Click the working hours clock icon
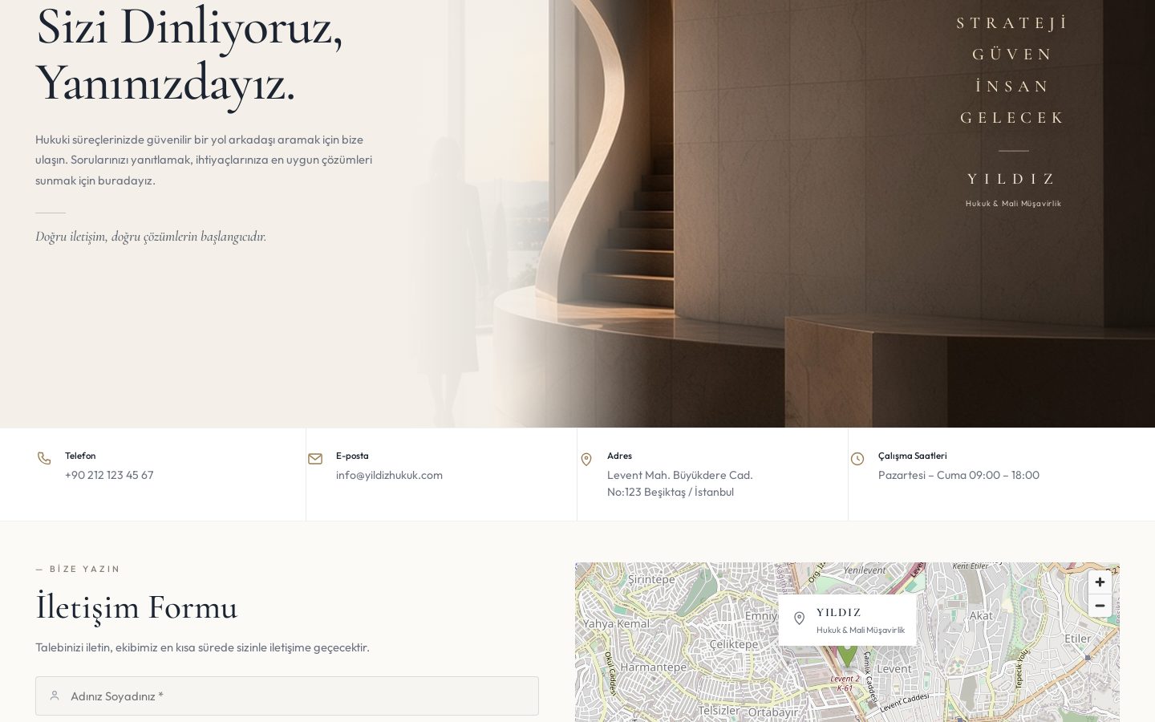1155x722 pixels. (x=857, y=459)
